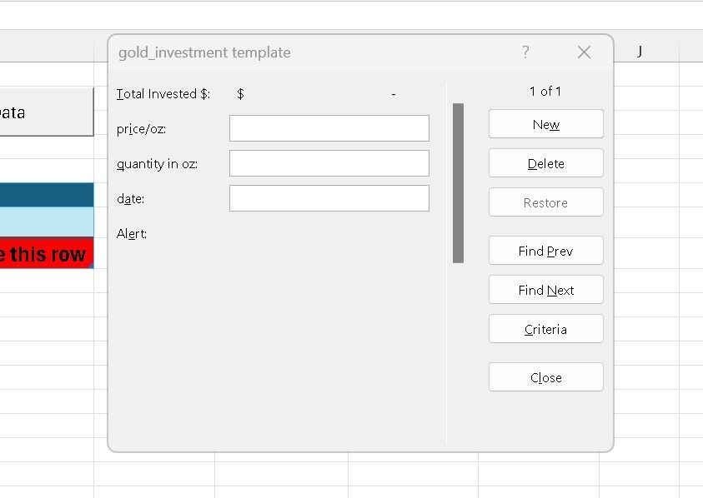Viewport: 703px width, 498px height.
Task: Click the quantity in oz input field
Action: pos(329,162)
